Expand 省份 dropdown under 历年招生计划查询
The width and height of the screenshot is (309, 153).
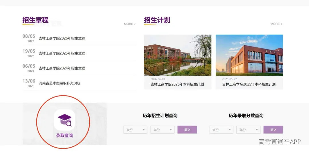(x=135, y=130)
